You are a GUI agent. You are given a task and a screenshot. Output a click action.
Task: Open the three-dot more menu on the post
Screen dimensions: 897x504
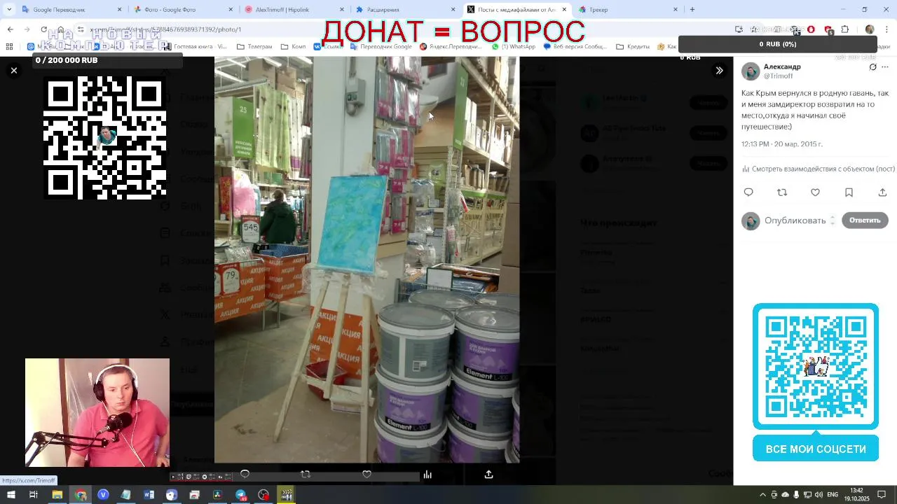(x=885, y=67)
